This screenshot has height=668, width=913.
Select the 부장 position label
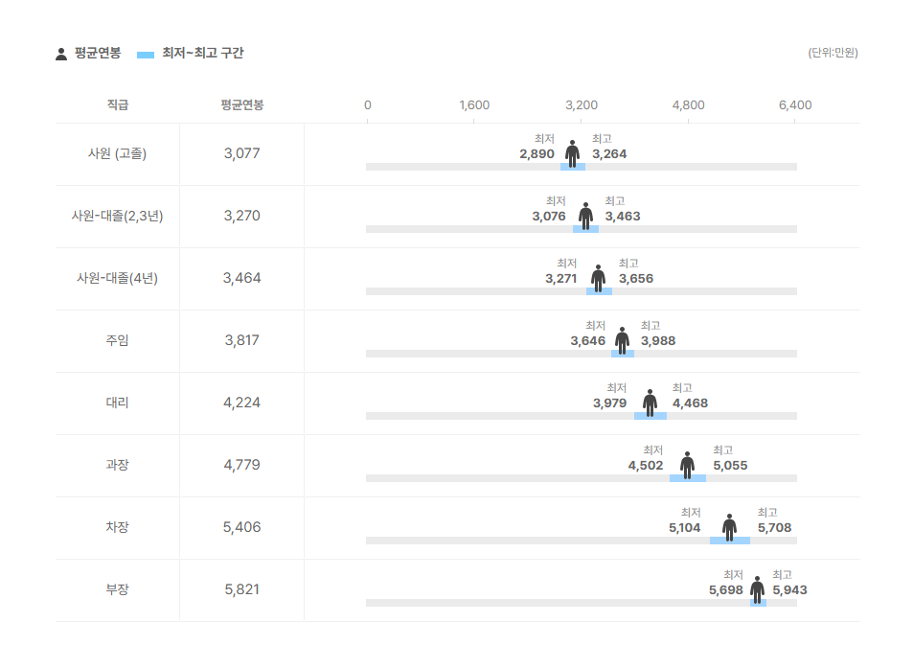[x=117, y=589]
